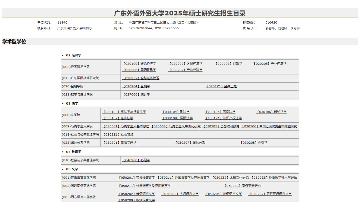Open the 【030505】思想政治教育 link
This screenshot has width=358, height=202.
[x=221, y=126]
